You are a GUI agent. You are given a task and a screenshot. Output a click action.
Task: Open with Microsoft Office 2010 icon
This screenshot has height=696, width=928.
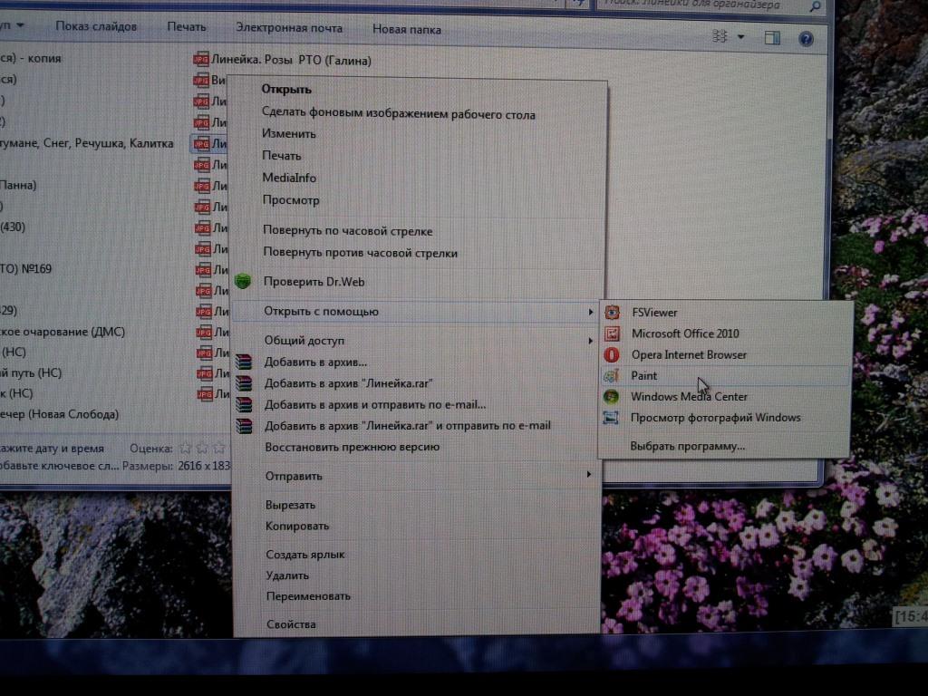(x=613, y=333)
